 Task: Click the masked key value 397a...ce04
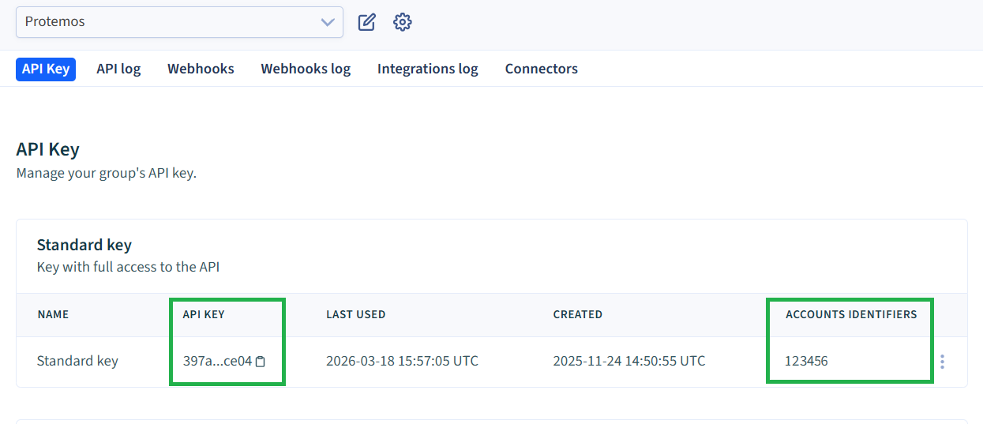click(217, 362)
